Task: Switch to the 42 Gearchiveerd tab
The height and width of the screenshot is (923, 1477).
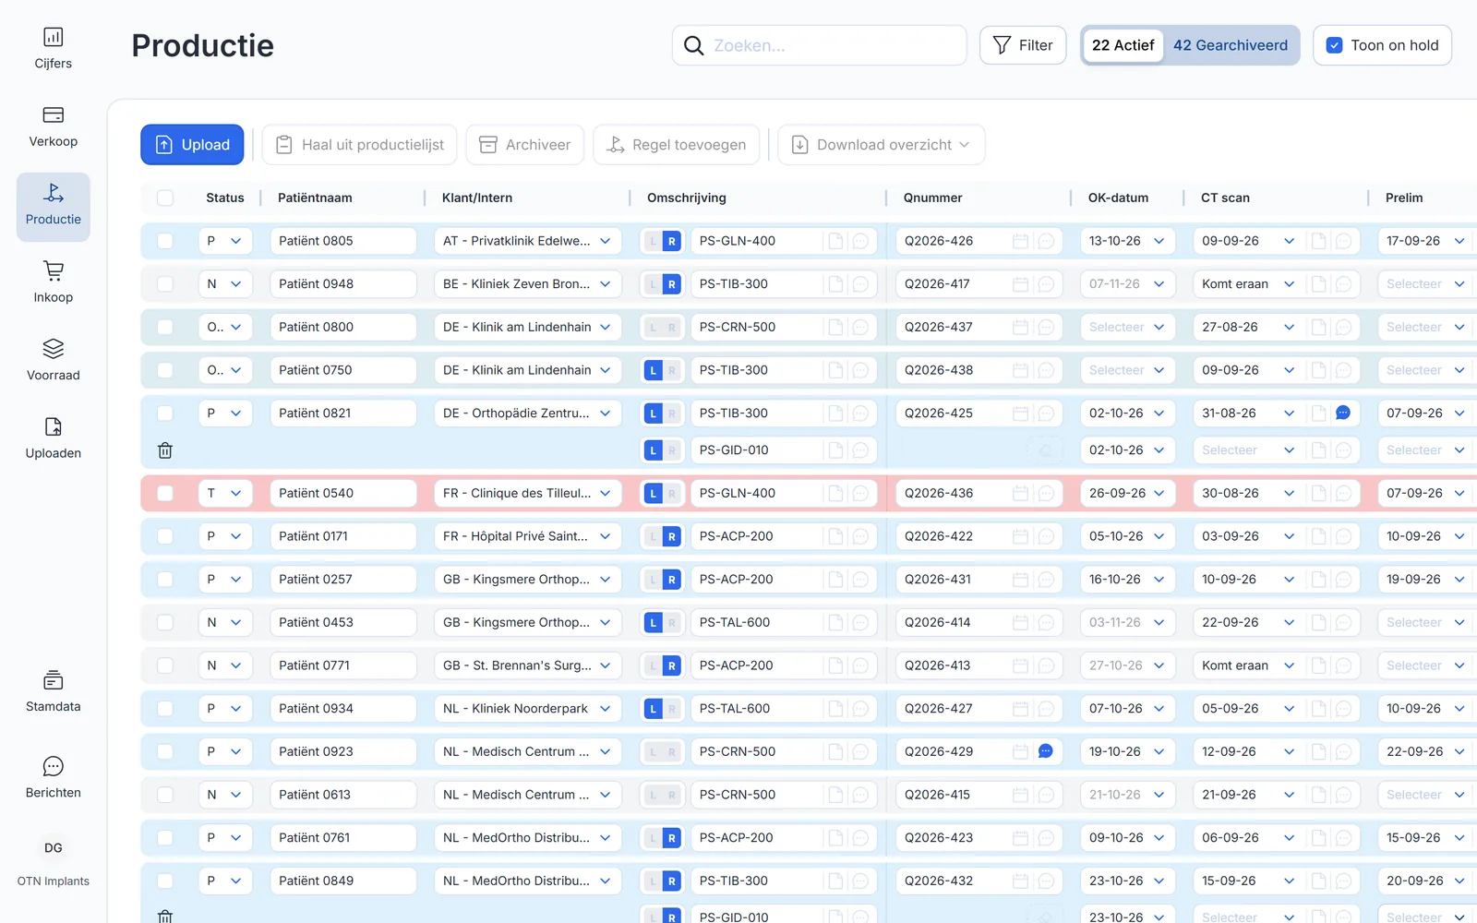Action: click(x=1231, y=45)
